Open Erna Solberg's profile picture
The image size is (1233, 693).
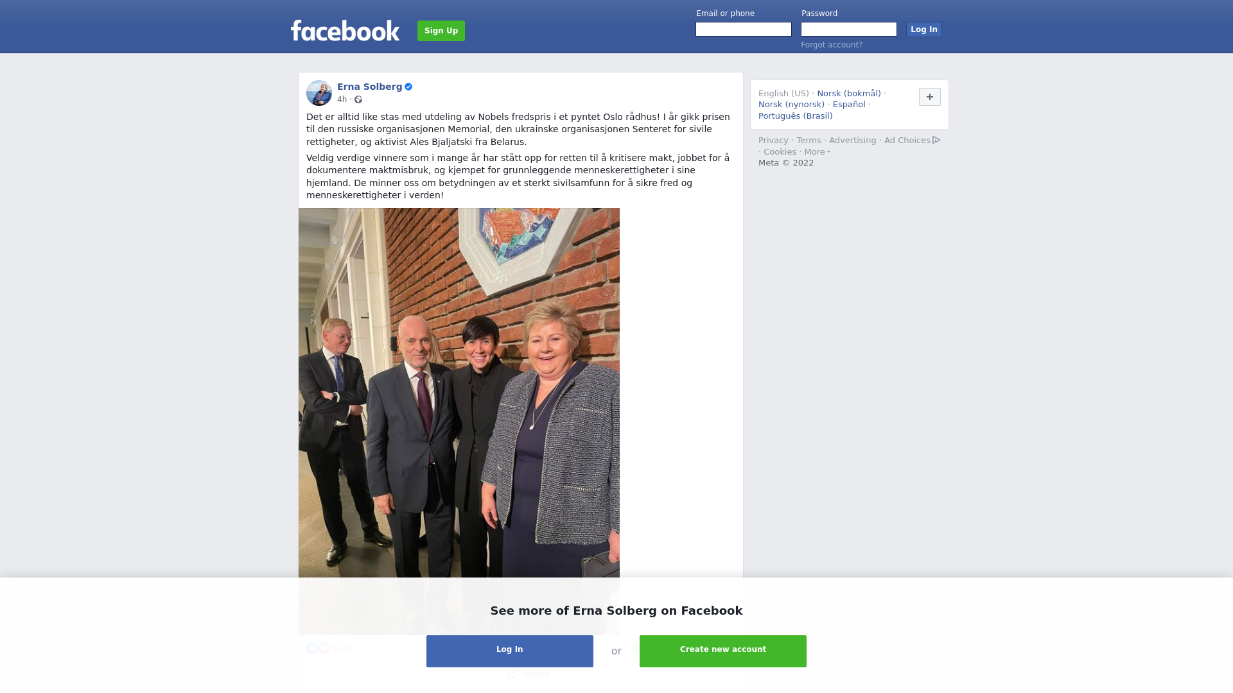click(x=319, y=93)
